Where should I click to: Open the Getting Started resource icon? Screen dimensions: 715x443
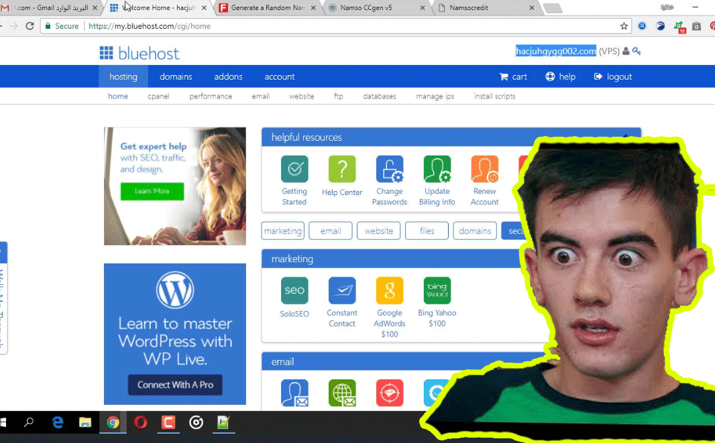coord(294,169)
